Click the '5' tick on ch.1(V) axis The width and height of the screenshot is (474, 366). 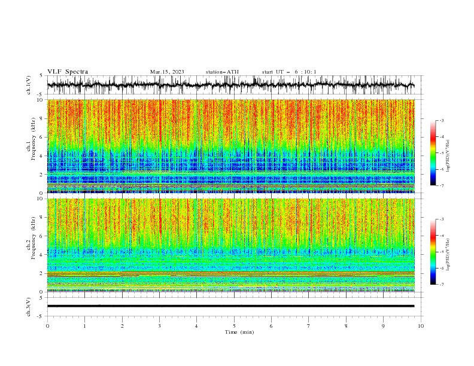pos(41,75)
